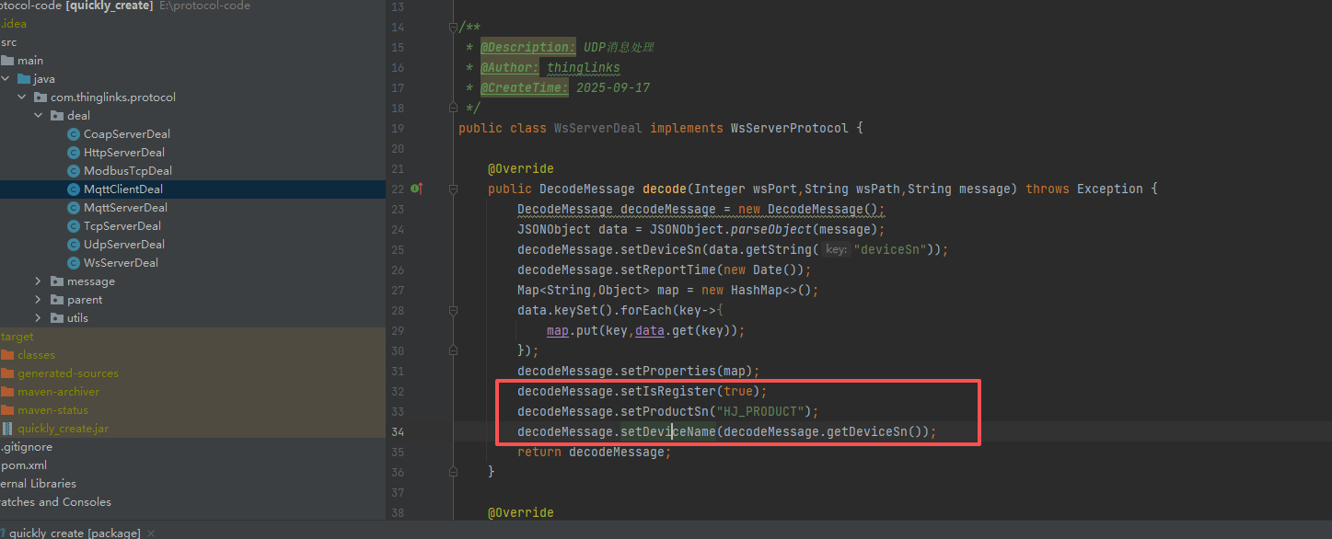Click the WsServerDeal class icon in tree

click(x=74, y=263)
